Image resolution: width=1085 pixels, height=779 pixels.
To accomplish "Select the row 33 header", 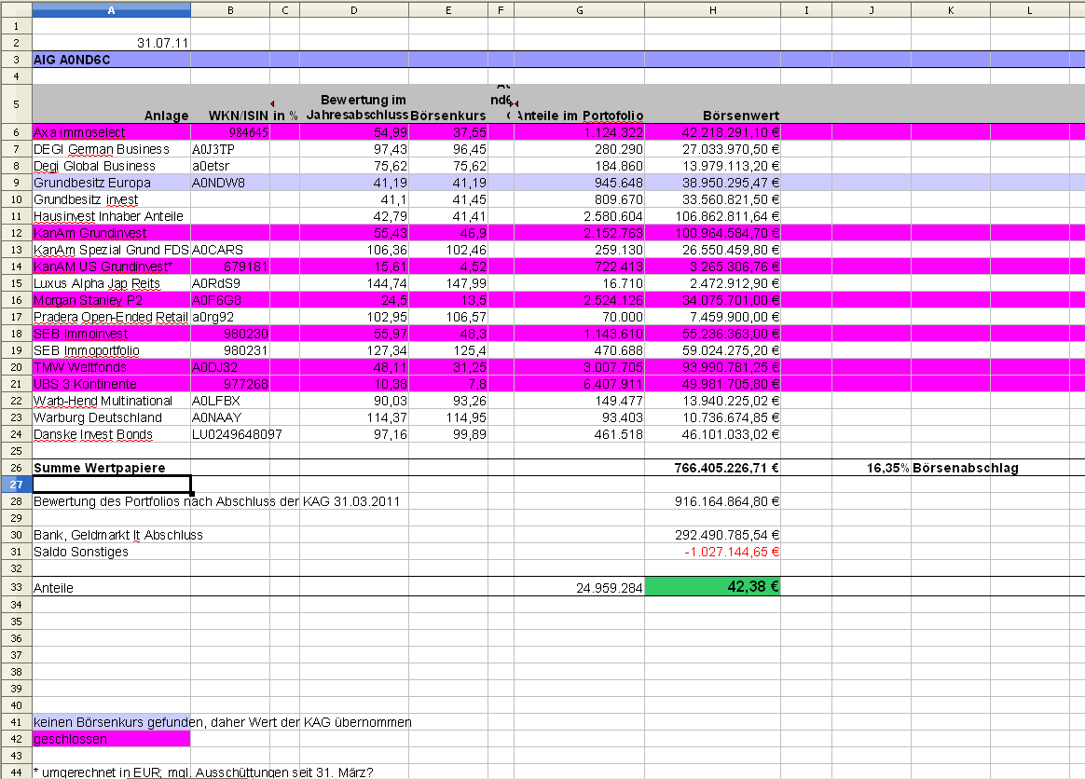I will 16,588.
